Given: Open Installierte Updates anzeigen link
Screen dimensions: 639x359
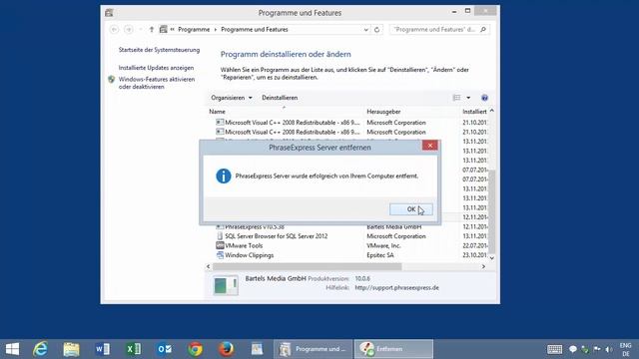Looking at the screenshot, I should point(156,68).
